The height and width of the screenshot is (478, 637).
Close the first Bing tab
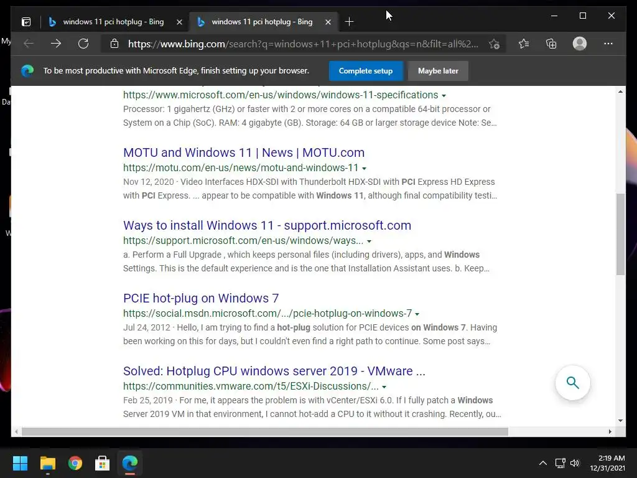click(x=179, y=22)
